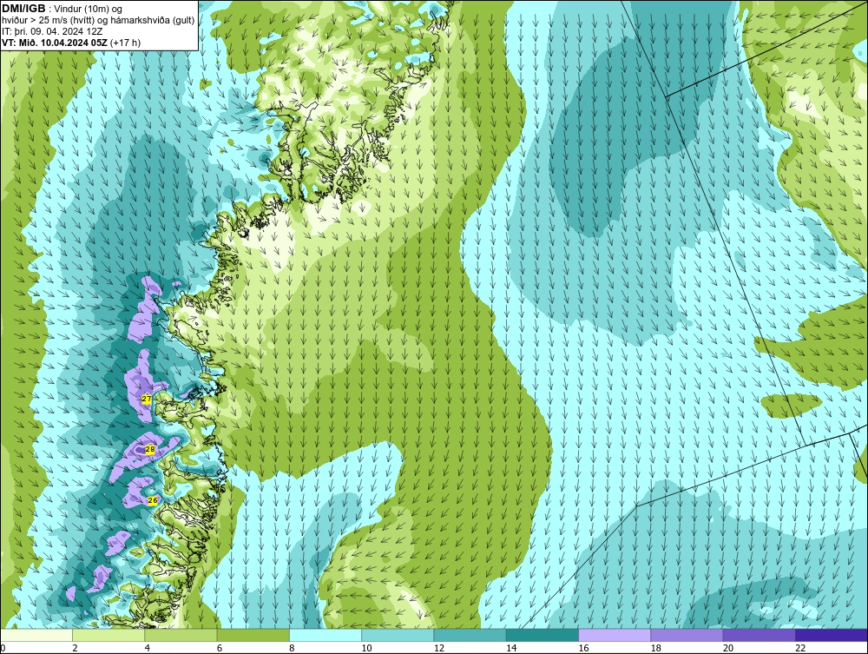Click the initial time 'IT: þri. 09. 04. 2024 12Z'
868x654 pixels.
click(51, 31)
